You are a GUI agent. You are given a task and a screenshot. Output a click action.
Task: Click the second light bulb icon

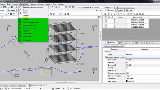[x=114, y=14]
